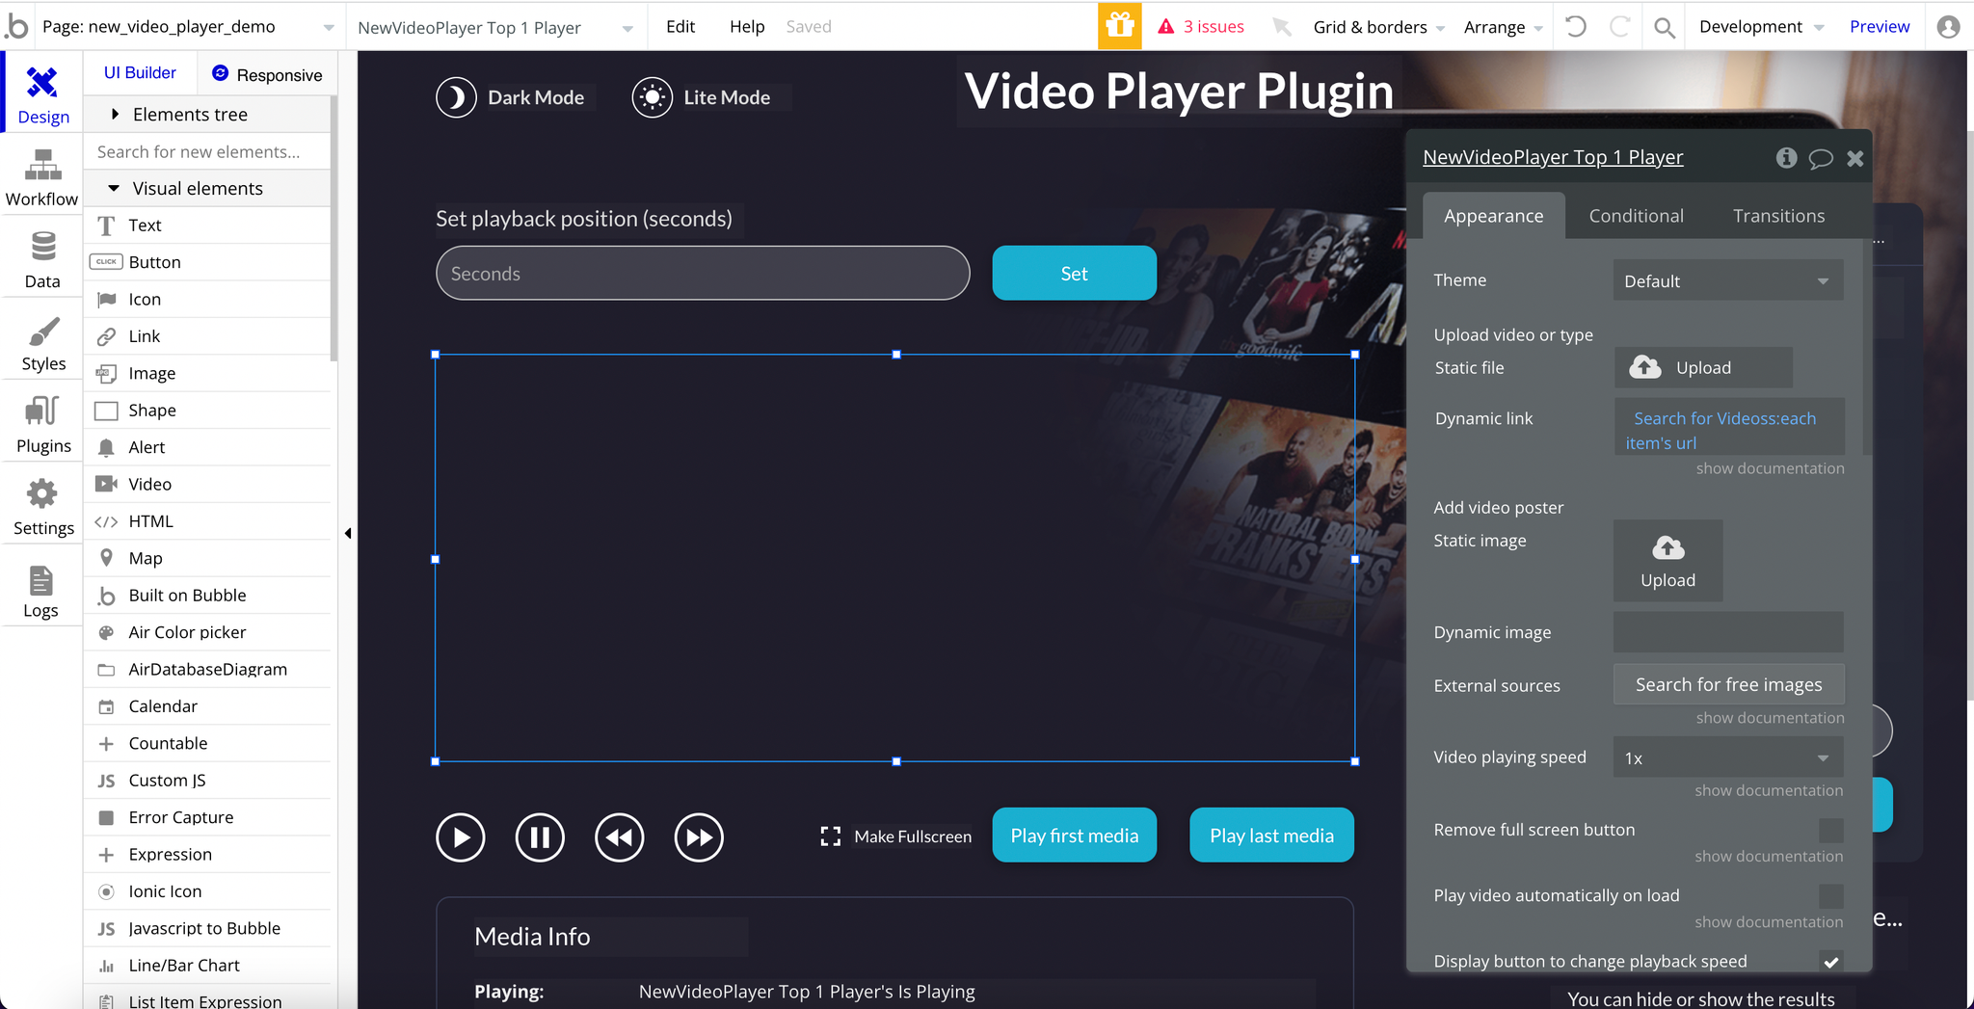This screenshot has width=1974, height=1009.
Task: Open Grid & borders dropdown
Action: pos(1378,27)
